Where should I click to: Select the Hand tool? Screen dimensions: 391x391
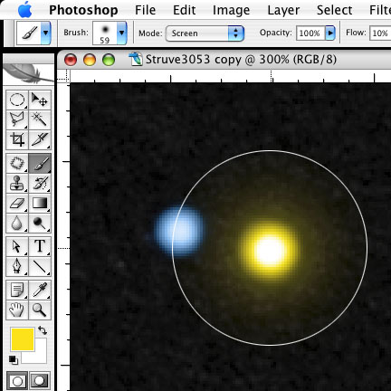(x=17, y=310)
